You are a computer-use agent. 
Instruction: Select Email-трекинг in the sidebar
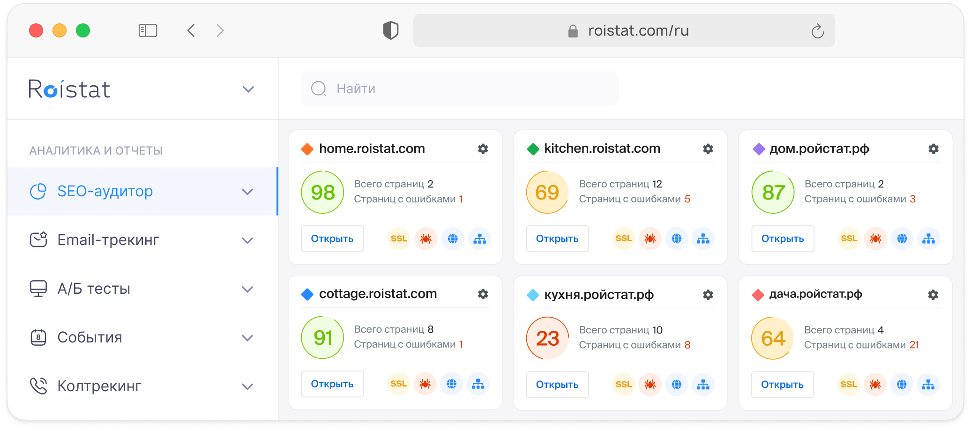[x=143, y=240]
